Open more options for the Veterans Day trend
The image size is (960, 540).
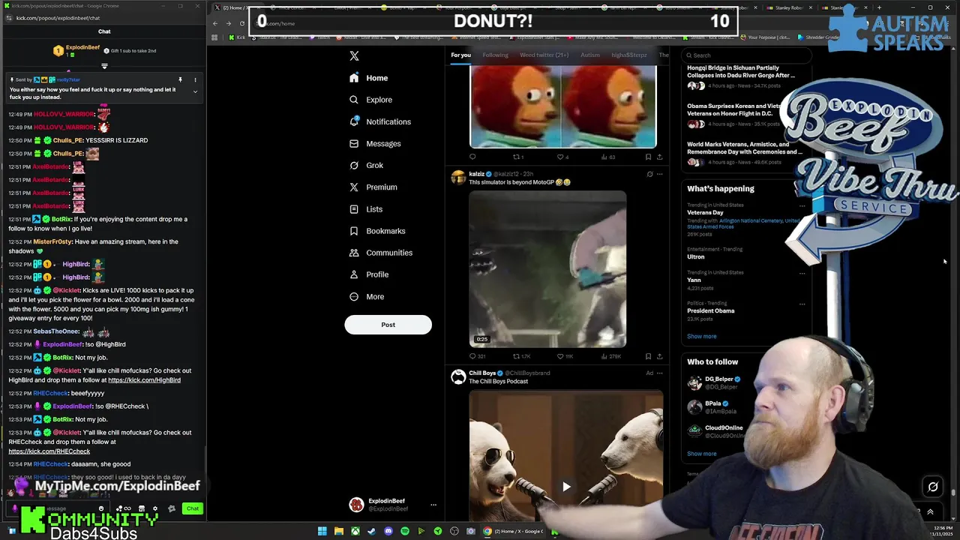pos(802,205)
